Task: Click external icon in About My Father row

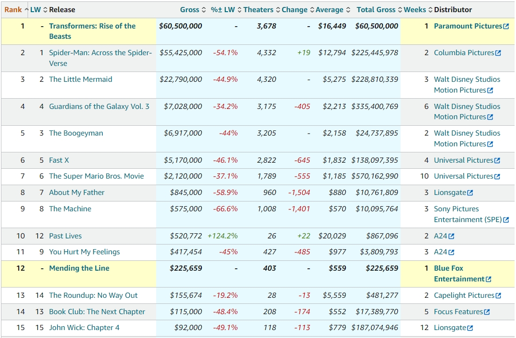Action: (470, 193)
